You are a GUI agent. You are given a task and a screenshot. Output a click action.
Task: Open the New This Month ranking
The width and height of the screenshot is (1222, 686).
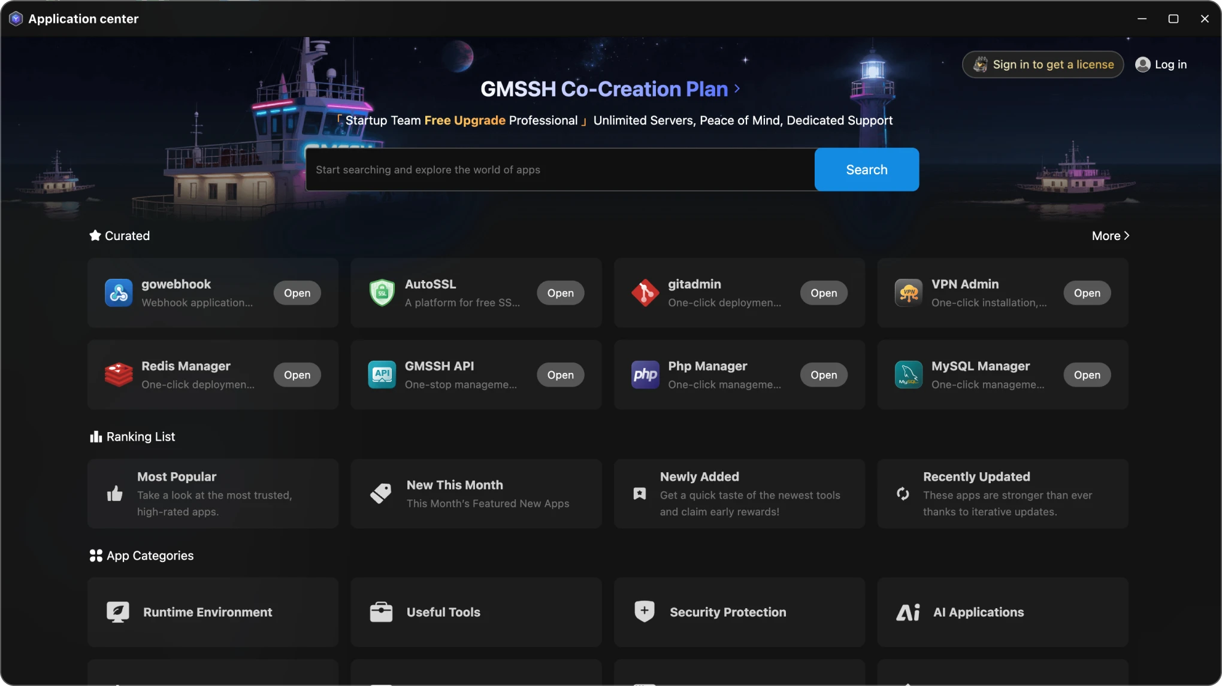(x=476, y=494)
